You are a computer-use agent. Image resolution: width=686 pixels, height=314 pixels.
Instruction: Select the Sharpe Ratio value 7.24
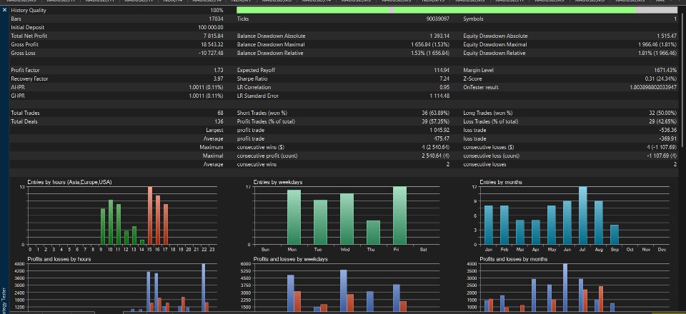click(444, 78)
